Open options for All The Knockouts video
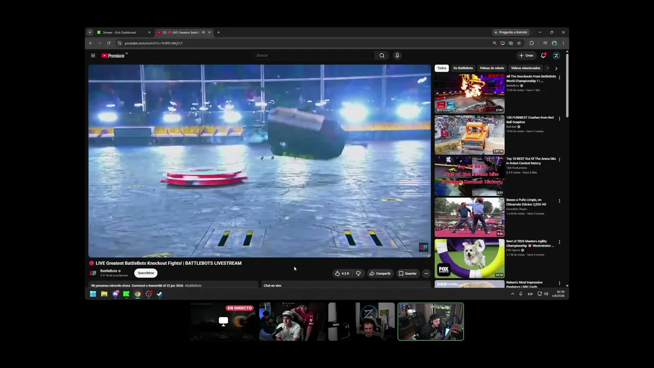This screenshot has height=368, width=654. (559, 77)
